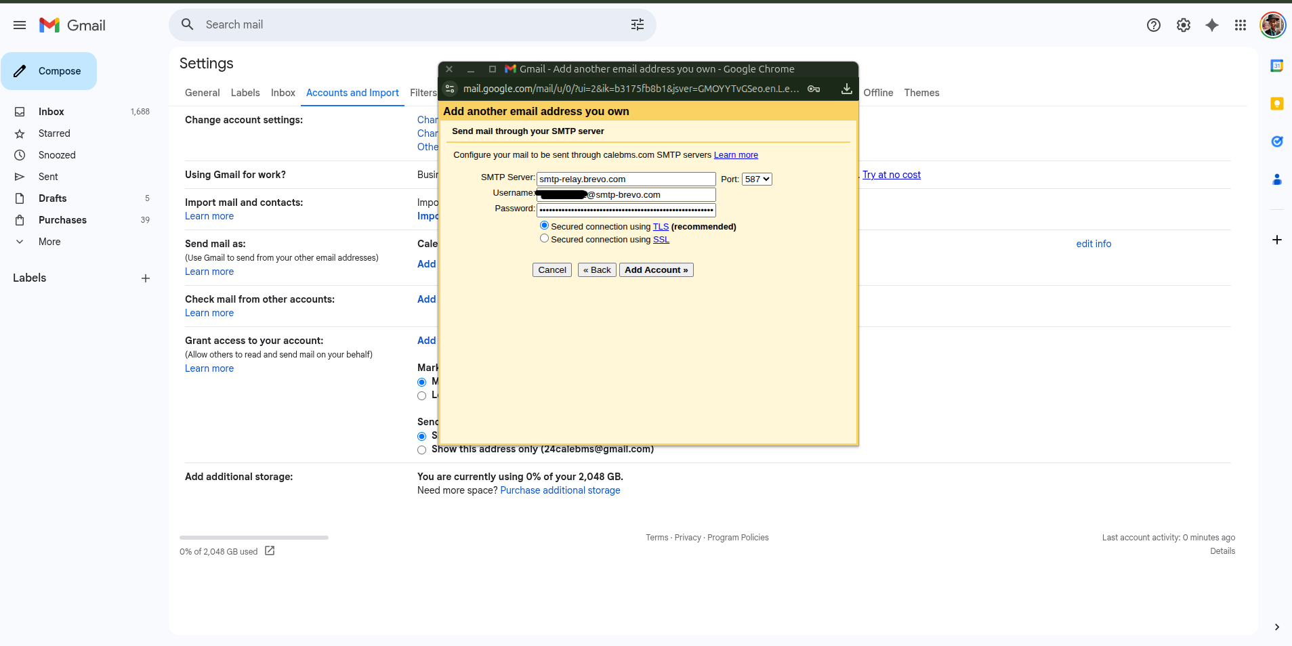Open Contacts in the side panel
1292x646 pixels.
[x=1277, y=179]
